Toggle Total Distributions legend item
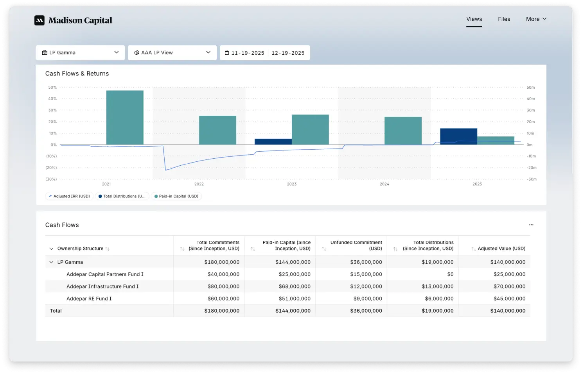Screen dimensions: 582x374 (122, 196)
